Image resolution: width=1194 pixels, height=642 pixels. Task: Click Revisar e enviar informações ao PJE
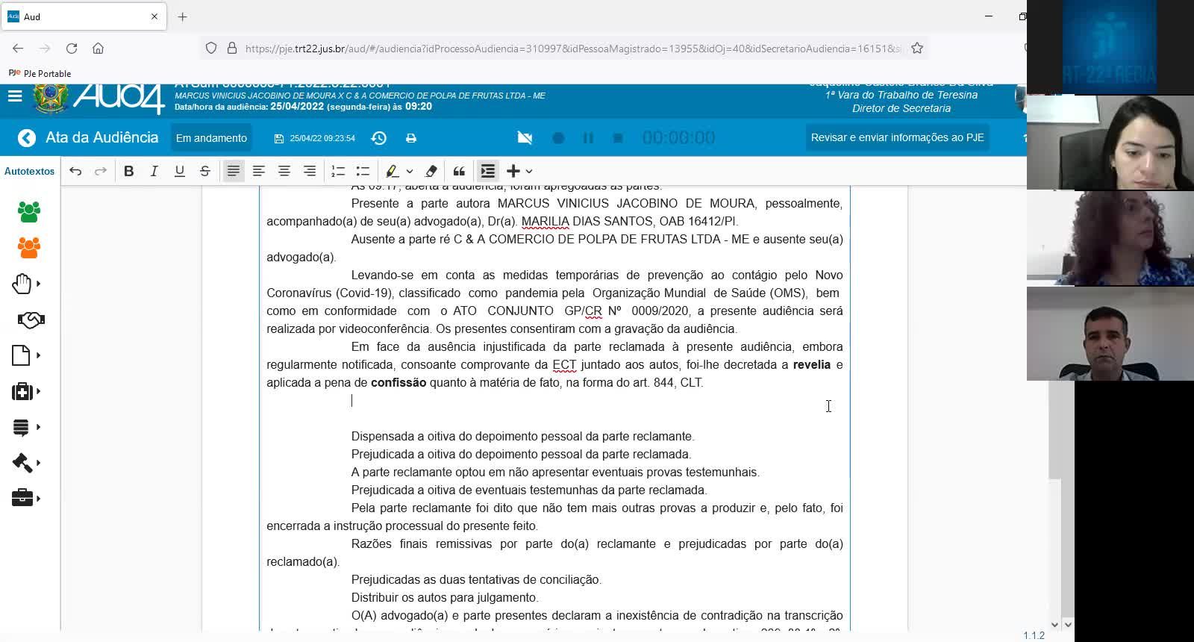(x=897, y=137)
